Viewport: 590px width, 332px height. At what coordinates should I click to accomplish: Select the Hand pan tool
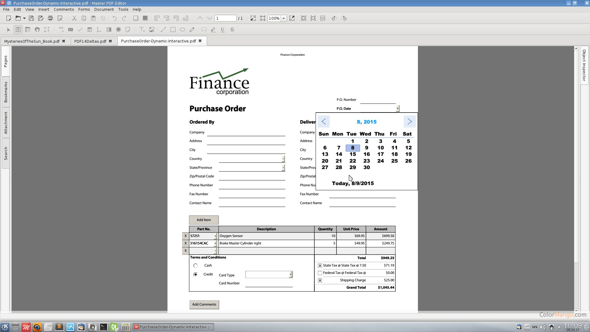click(x=37, y=30)
